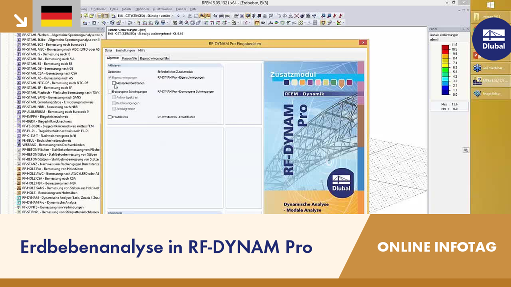The image size is (511, 287).
Task: Open Hilfe menu in RF-DYNAM Pro dialog
Action: pyautogui.click(x=142, y=50)
